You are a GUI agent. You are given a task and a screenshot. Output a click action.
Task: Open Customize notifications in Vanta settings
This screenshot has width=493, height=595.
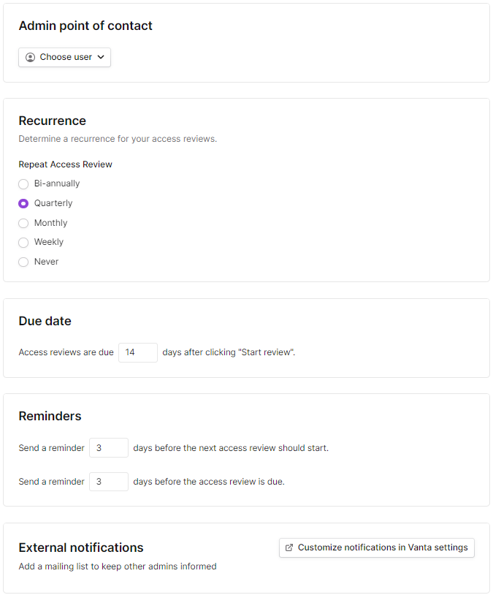pos(377,547)
